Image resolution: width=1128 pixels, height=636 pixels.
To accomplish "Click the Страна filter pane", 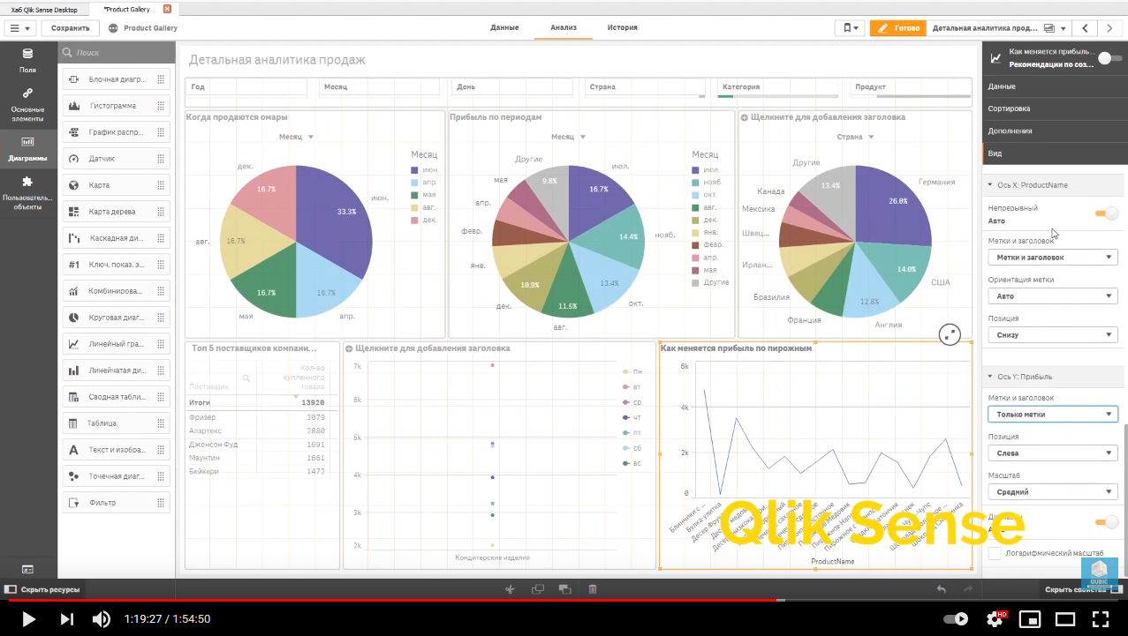I will coord(645,87).
